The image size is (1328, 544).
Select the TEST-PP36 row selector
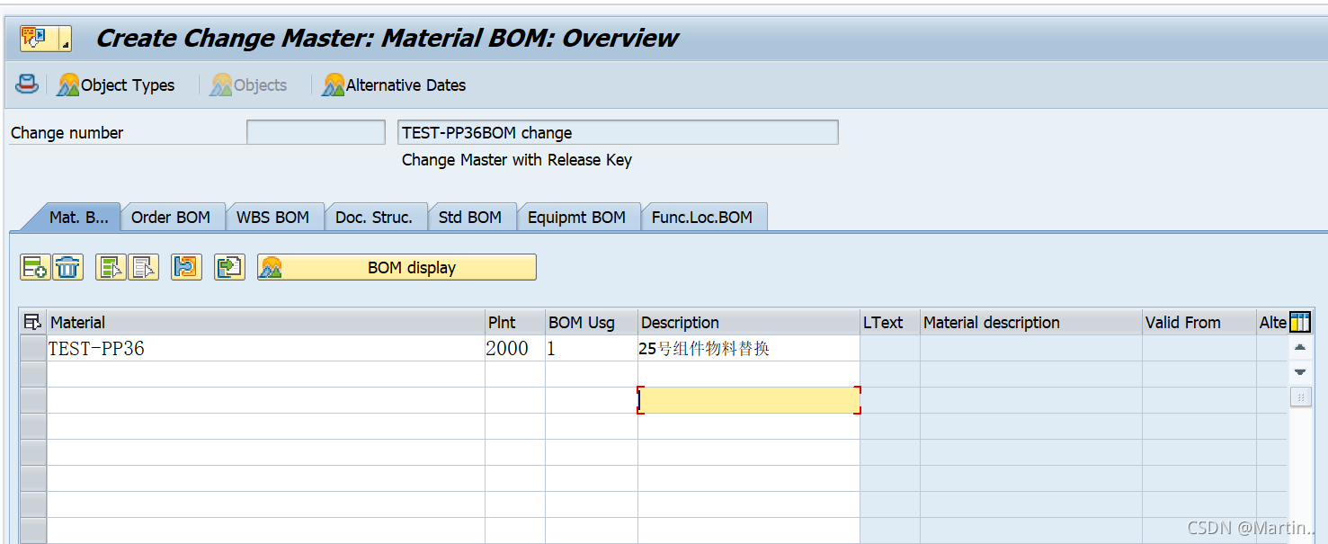tap(33, 348)
